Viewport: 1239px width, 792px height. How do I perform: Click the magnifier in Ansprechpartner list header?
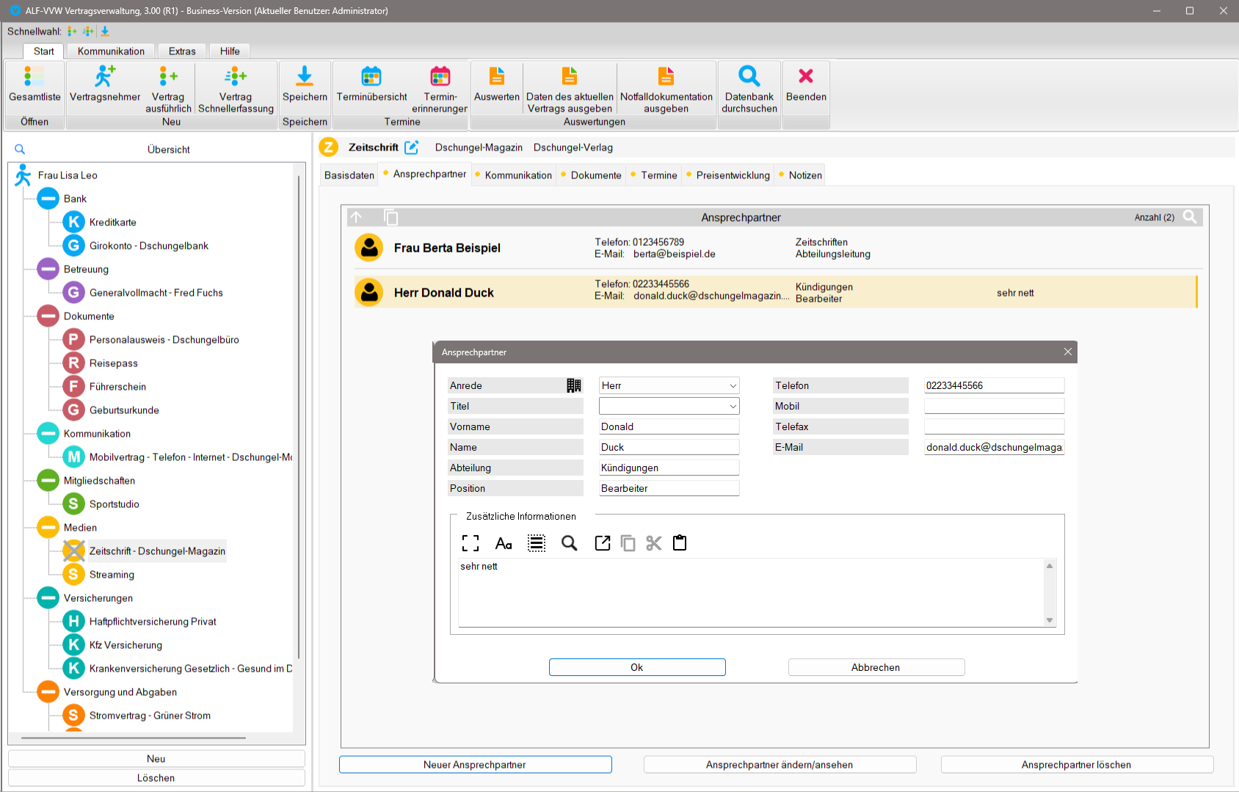pos(1190,217)
